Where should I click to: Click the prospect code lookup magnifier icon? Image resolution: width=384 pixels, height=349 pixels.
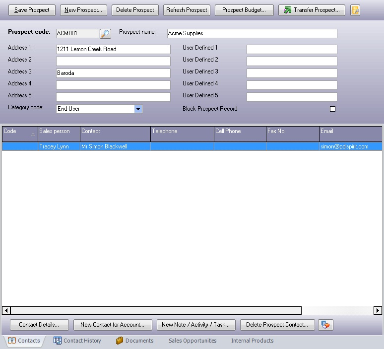[105, 34]
